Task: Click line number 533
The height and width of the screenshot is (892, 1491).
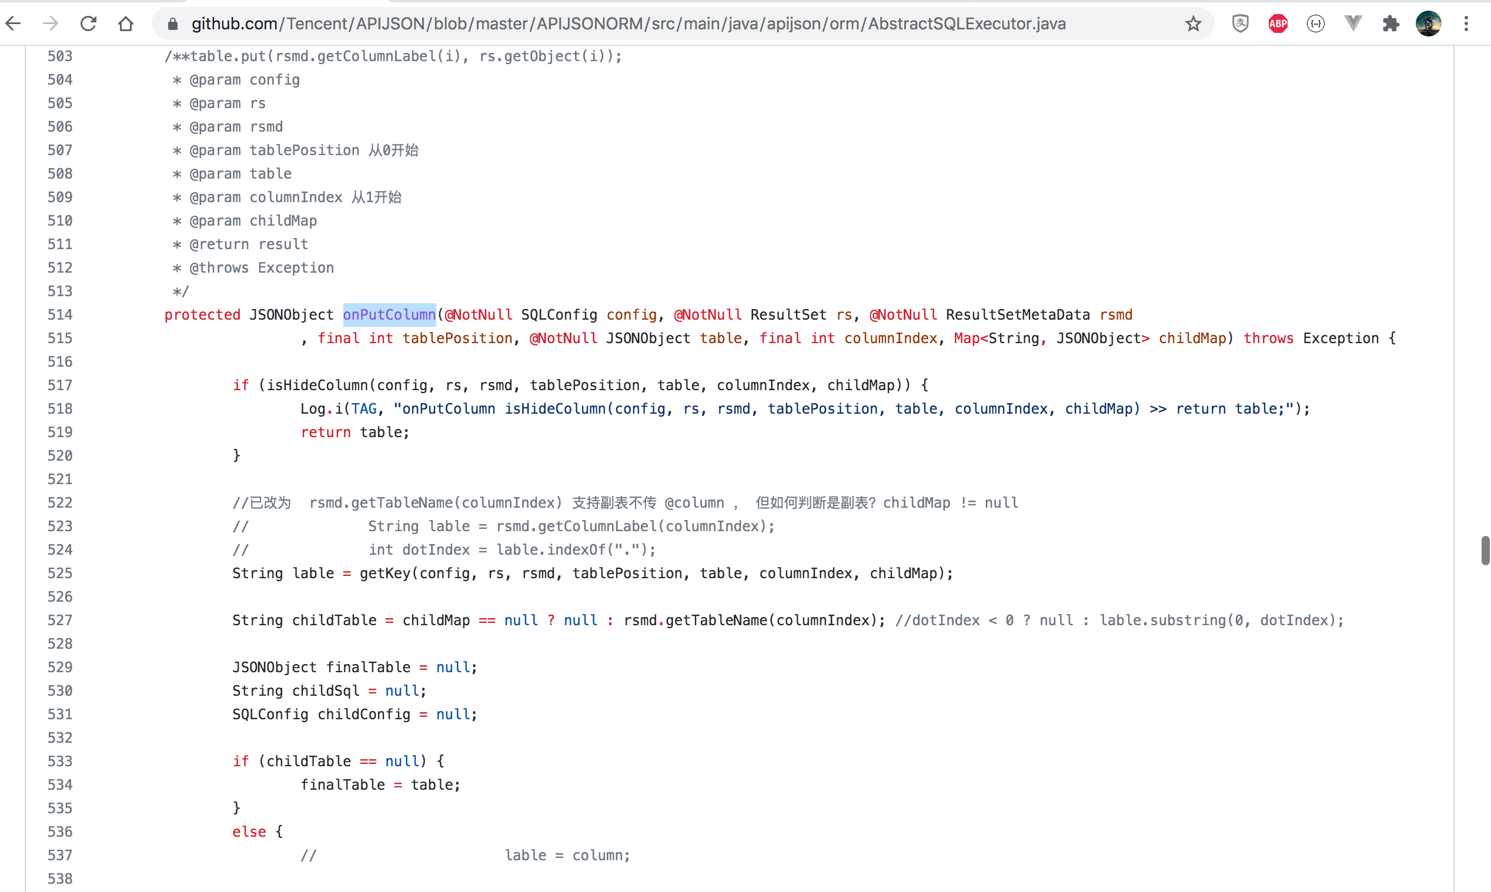Action: (59, 761)
